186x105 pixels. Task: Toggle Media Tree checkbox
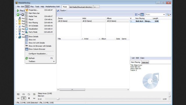click(x=26, y=16)
